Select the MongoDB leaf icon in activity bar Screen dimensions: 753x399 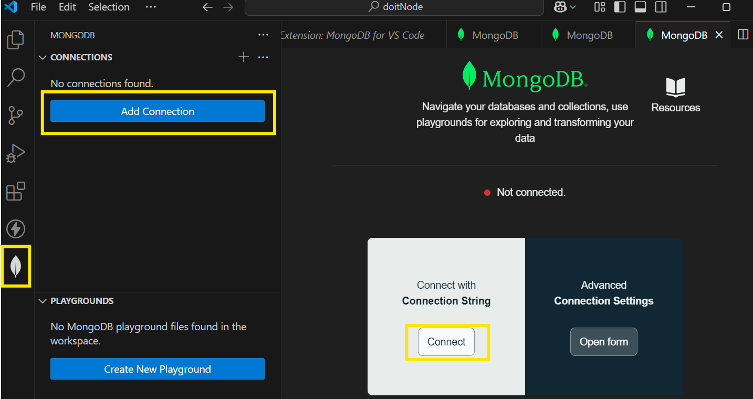pyautogui.click(x=16, y=266)
